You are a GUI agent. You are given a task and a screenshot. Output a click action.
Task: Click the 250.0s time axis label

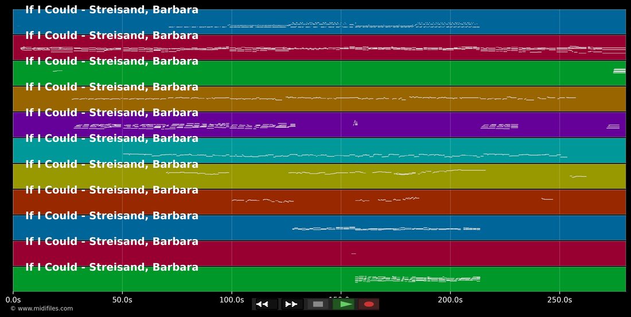(560, 300)
